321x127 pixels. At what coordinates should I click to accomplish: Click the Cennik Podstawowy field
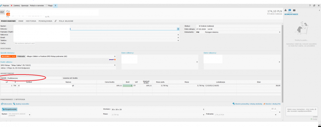34,78
